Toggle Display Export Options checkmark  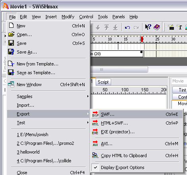click(x=95, y=167)
